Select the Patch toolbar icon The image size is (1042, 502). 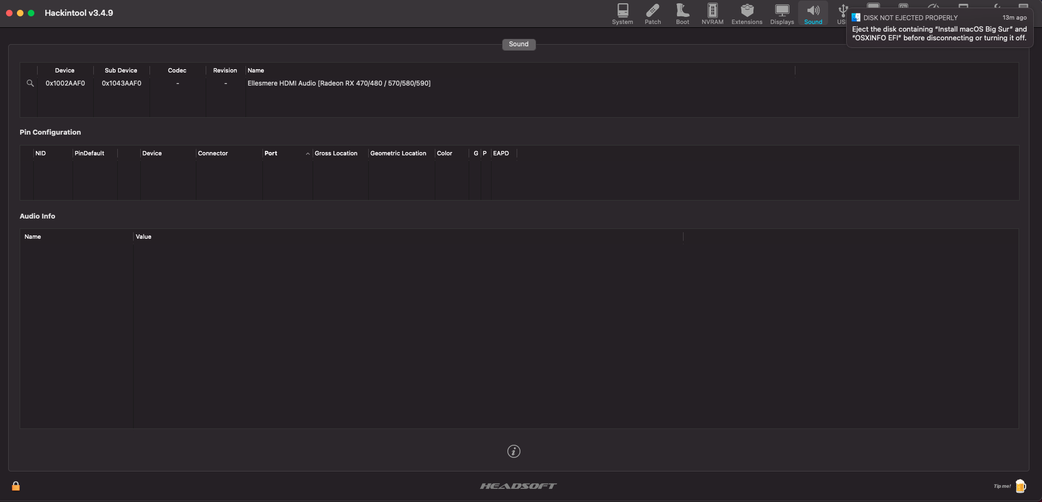(x=653, y=13)
